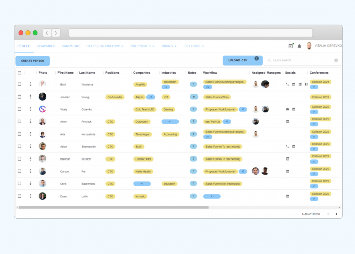The image size is (355, 254).
Task: Open the three-dot menu for Bas1 Wouterse
Action: click(31, 84)
